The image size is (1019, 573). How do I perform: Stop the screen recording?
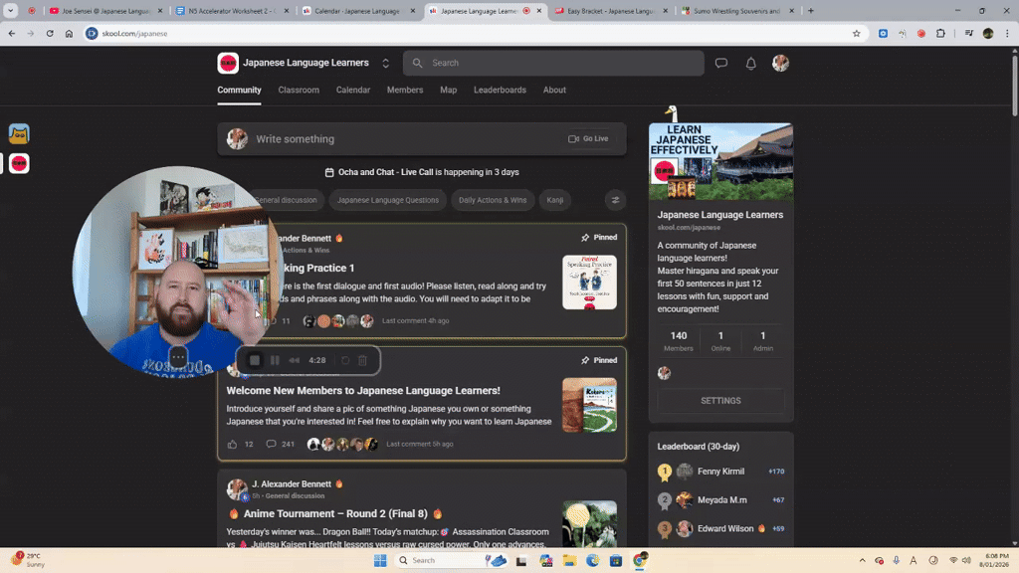(254, 360)
